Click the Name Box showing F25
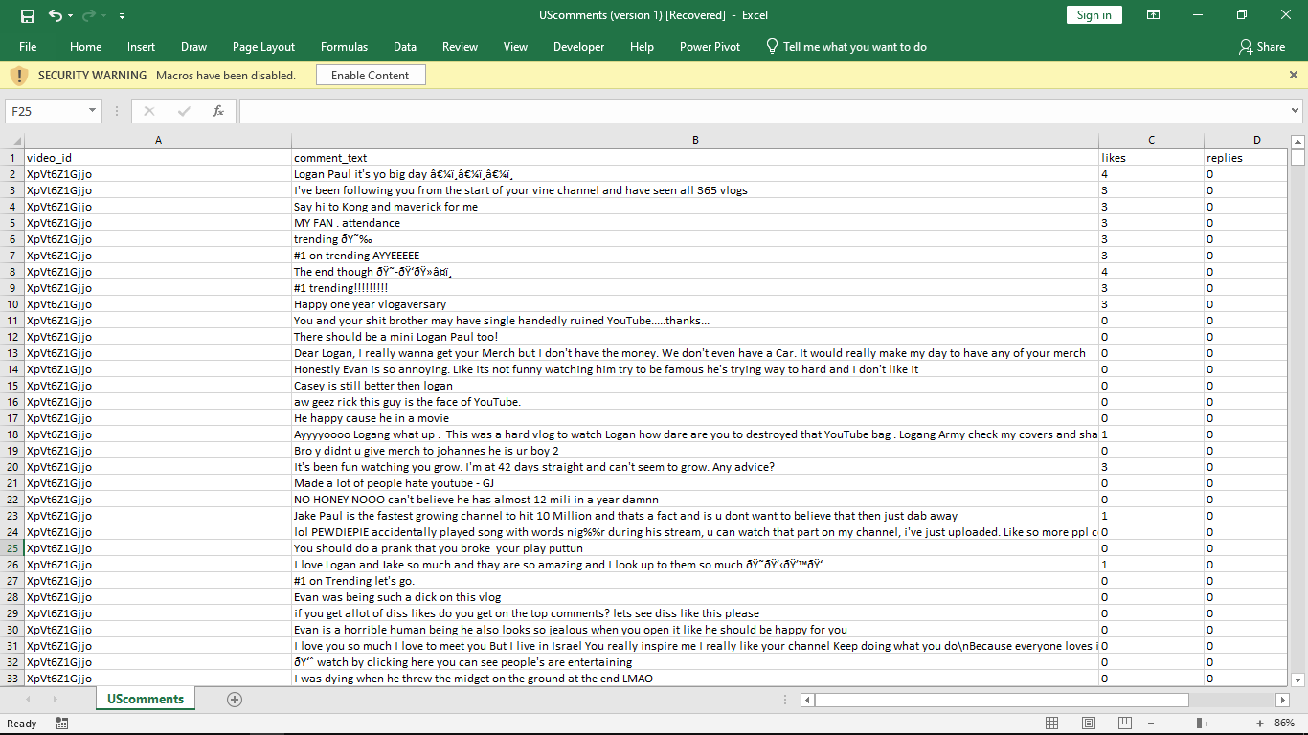1308x735 pixels. [46, 111]
